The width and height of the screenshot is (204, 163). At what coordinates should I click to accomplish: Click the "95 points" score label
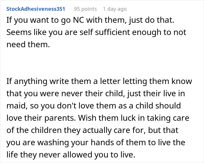click(85, 9)
